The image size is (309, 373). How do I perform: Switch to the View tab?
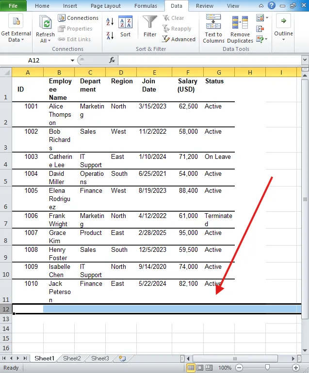(233, 6)
